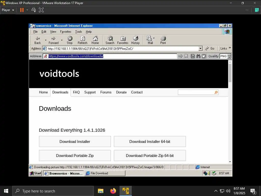Click the page vertical scrollbar thumb
261x196 pixels.
[x=230, y=73]
